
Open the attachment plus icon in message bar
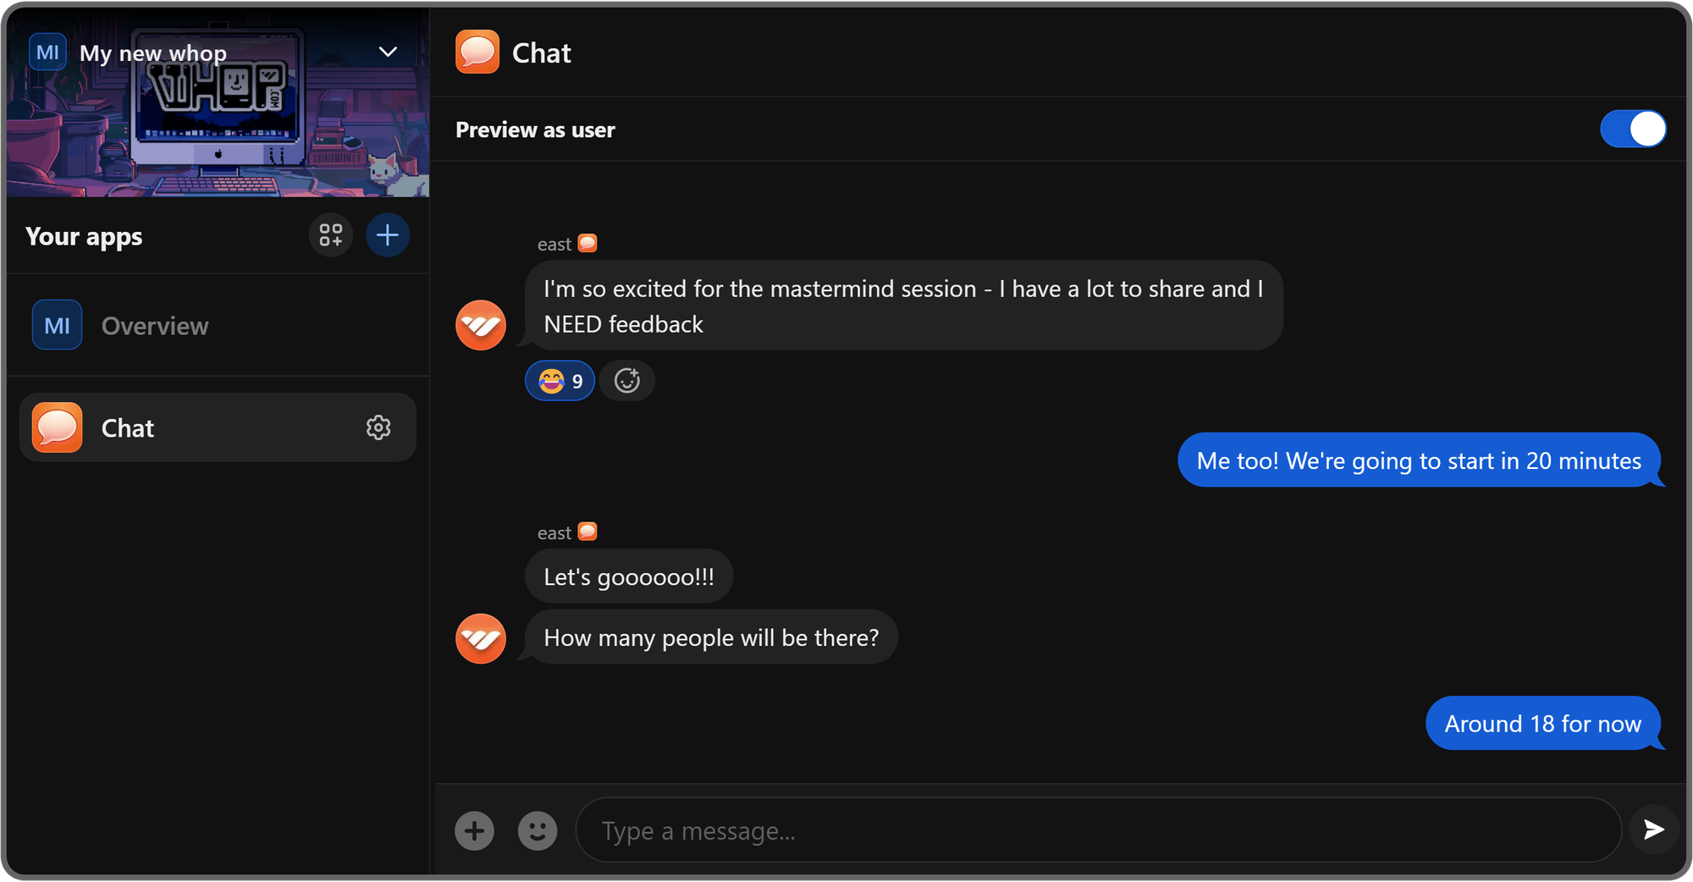[474, 830]
